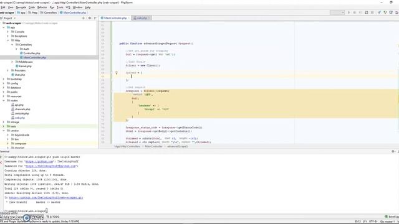Click MainController.php breadcrumb in navigation bar

pyautogui.click(x=74, y=12)
